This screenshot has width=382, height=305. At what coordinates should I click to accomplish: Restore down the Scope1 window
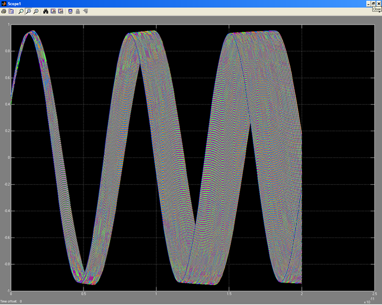coord(372,3)
